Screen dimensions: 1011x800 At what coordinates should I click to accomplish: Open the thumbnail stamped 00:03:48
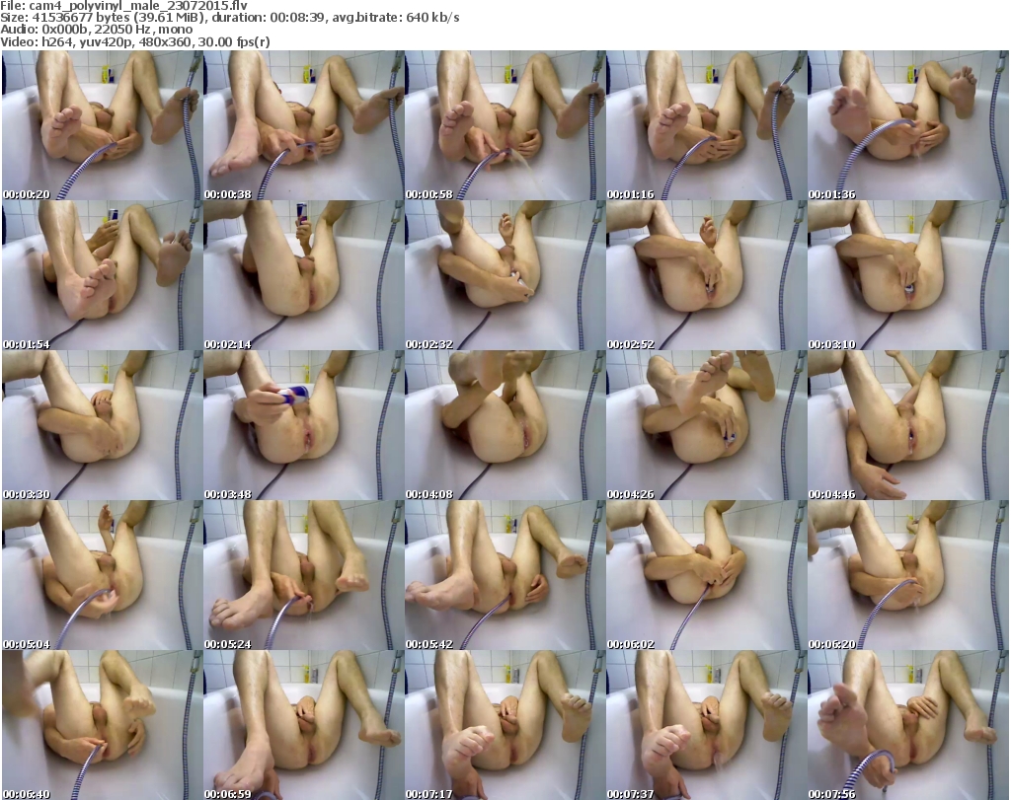304,426
